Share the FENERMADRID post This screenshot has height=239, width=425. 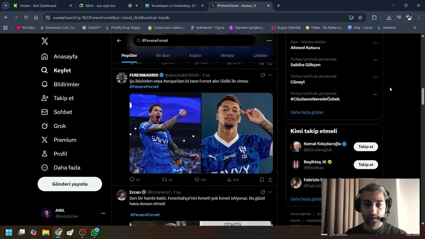click(270, 180)
